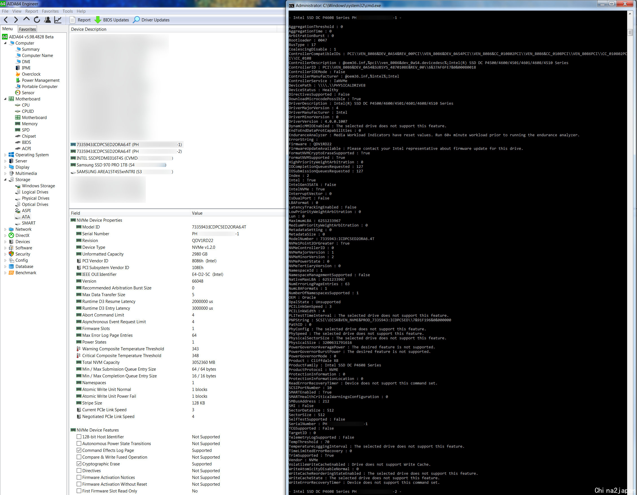This screenshot has height=495, width=637.
Task: Click the Field column header
Action: (x=129, y=213)
